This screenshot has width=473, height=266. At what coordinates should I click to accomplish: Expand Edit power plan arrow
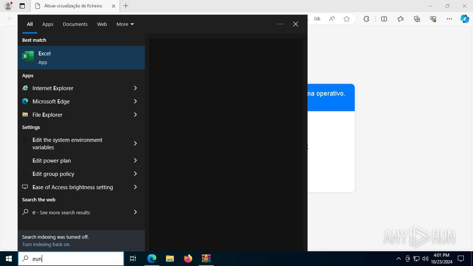tap(135, 160)
